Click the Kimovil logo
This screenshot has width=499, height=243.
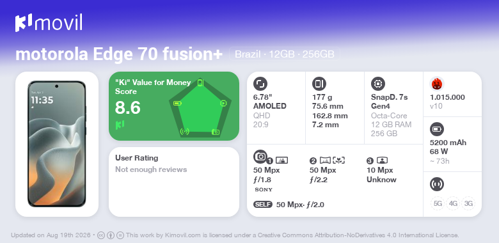point(49,23)
